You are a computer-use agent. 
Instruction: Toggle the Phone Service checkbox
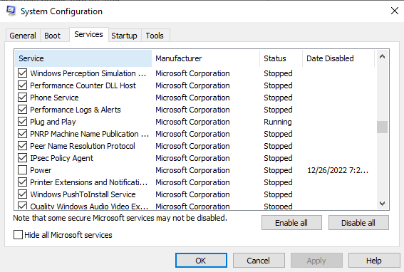[22, 98]
